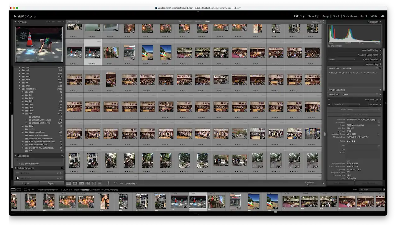Viewport: 396px width, 227px height.
Task: Switch to the Print module
Action: coord(364,16)
